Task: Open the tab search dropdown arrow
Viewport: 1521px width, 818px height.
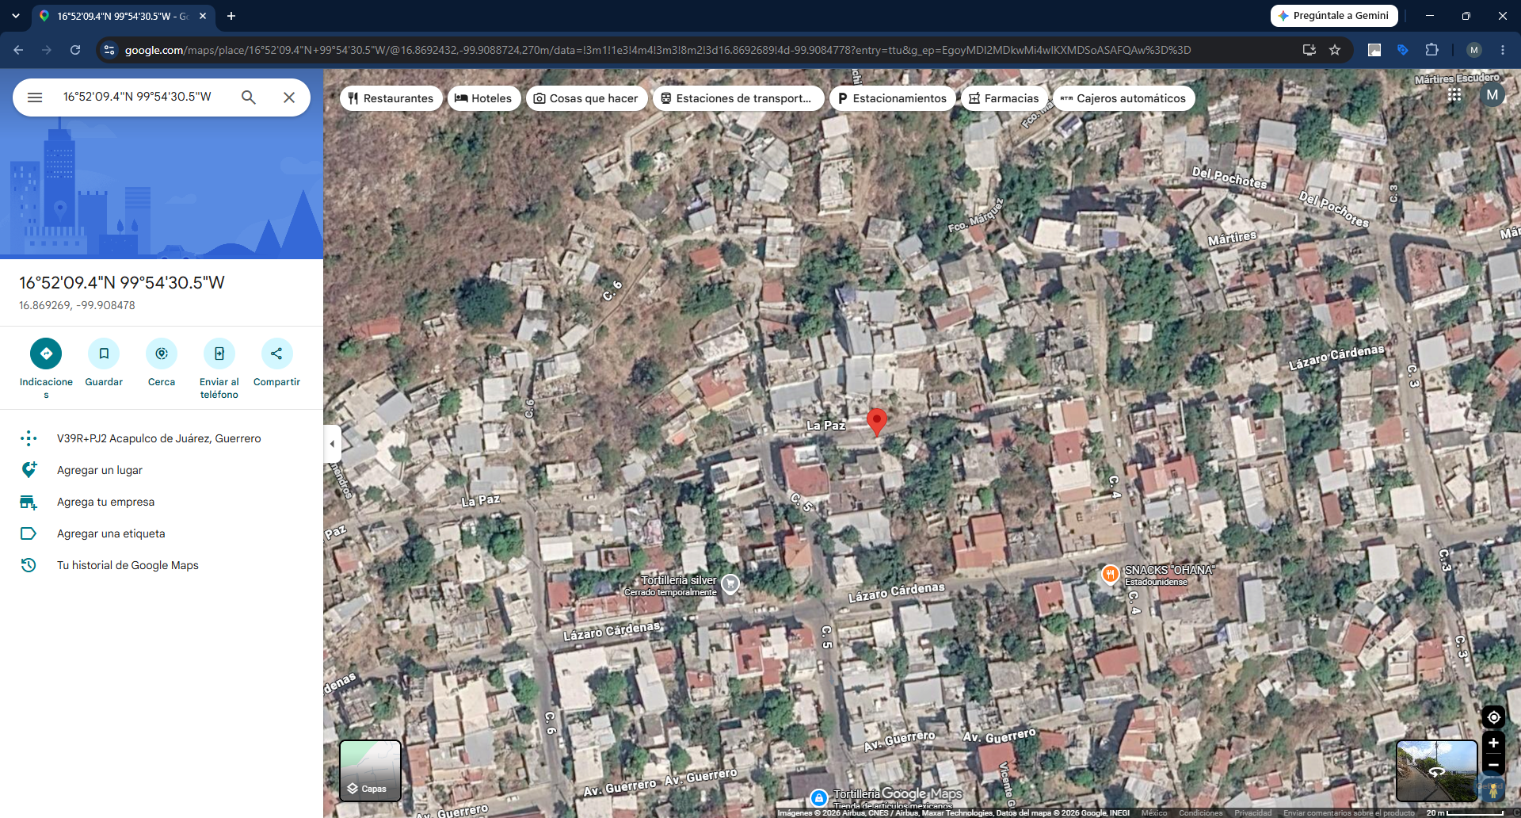Action: click(x=15, y=16)
